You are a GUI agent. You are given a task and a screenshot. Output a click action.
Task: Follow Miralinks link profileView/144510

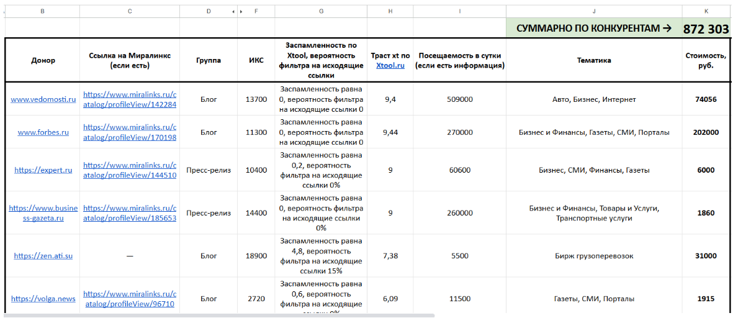130,170
